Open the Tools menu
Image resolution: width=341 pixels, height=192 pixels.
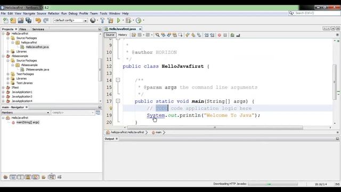click(103, 13)
